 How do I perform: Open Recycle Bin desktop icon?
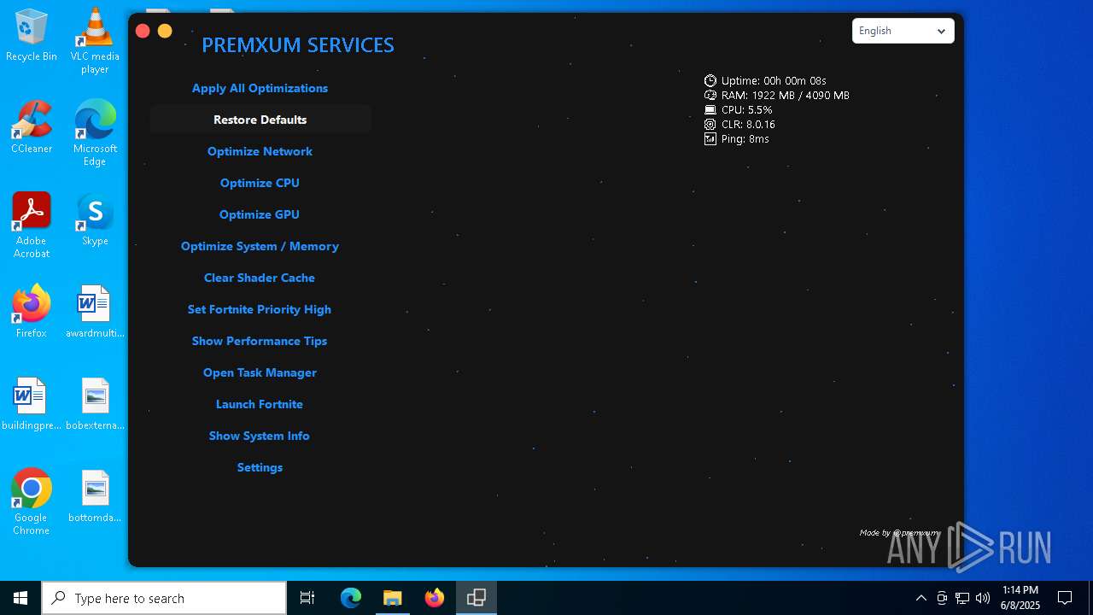tap(32, 36)
